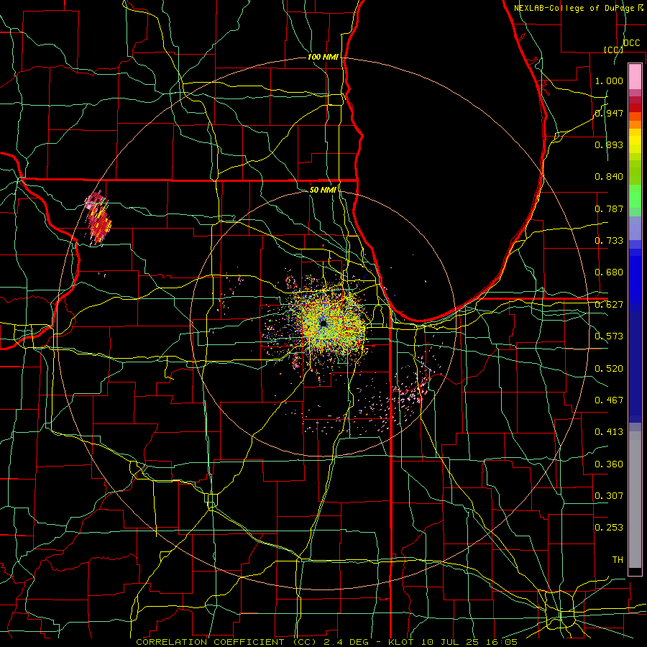The height and width of the screenshot is (647, 647).
Task: Select the 0.307 scale value
Action: click(609, 496)
